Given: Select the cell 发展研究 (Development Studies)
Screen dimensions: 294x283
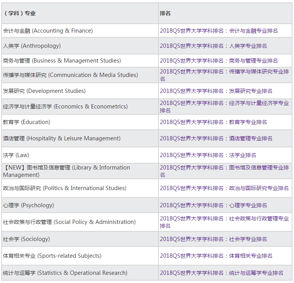Looking at the screenshot, I should point(80,91).
